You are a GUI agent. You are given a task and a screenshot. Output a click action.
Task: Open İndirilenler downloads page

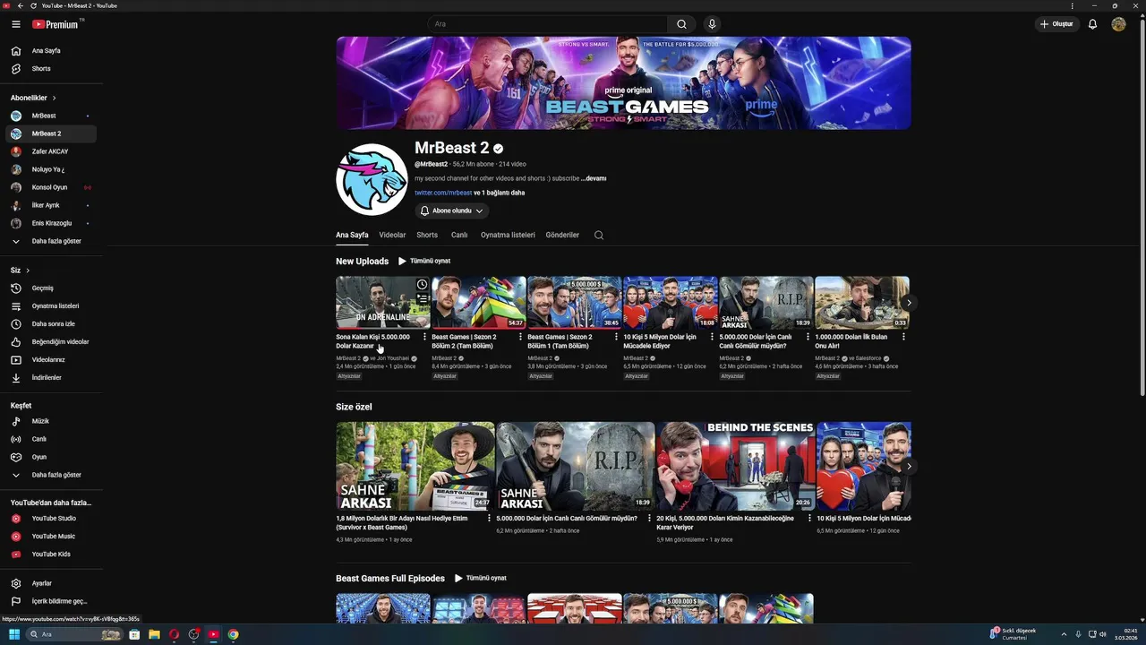tap(51, 378)
